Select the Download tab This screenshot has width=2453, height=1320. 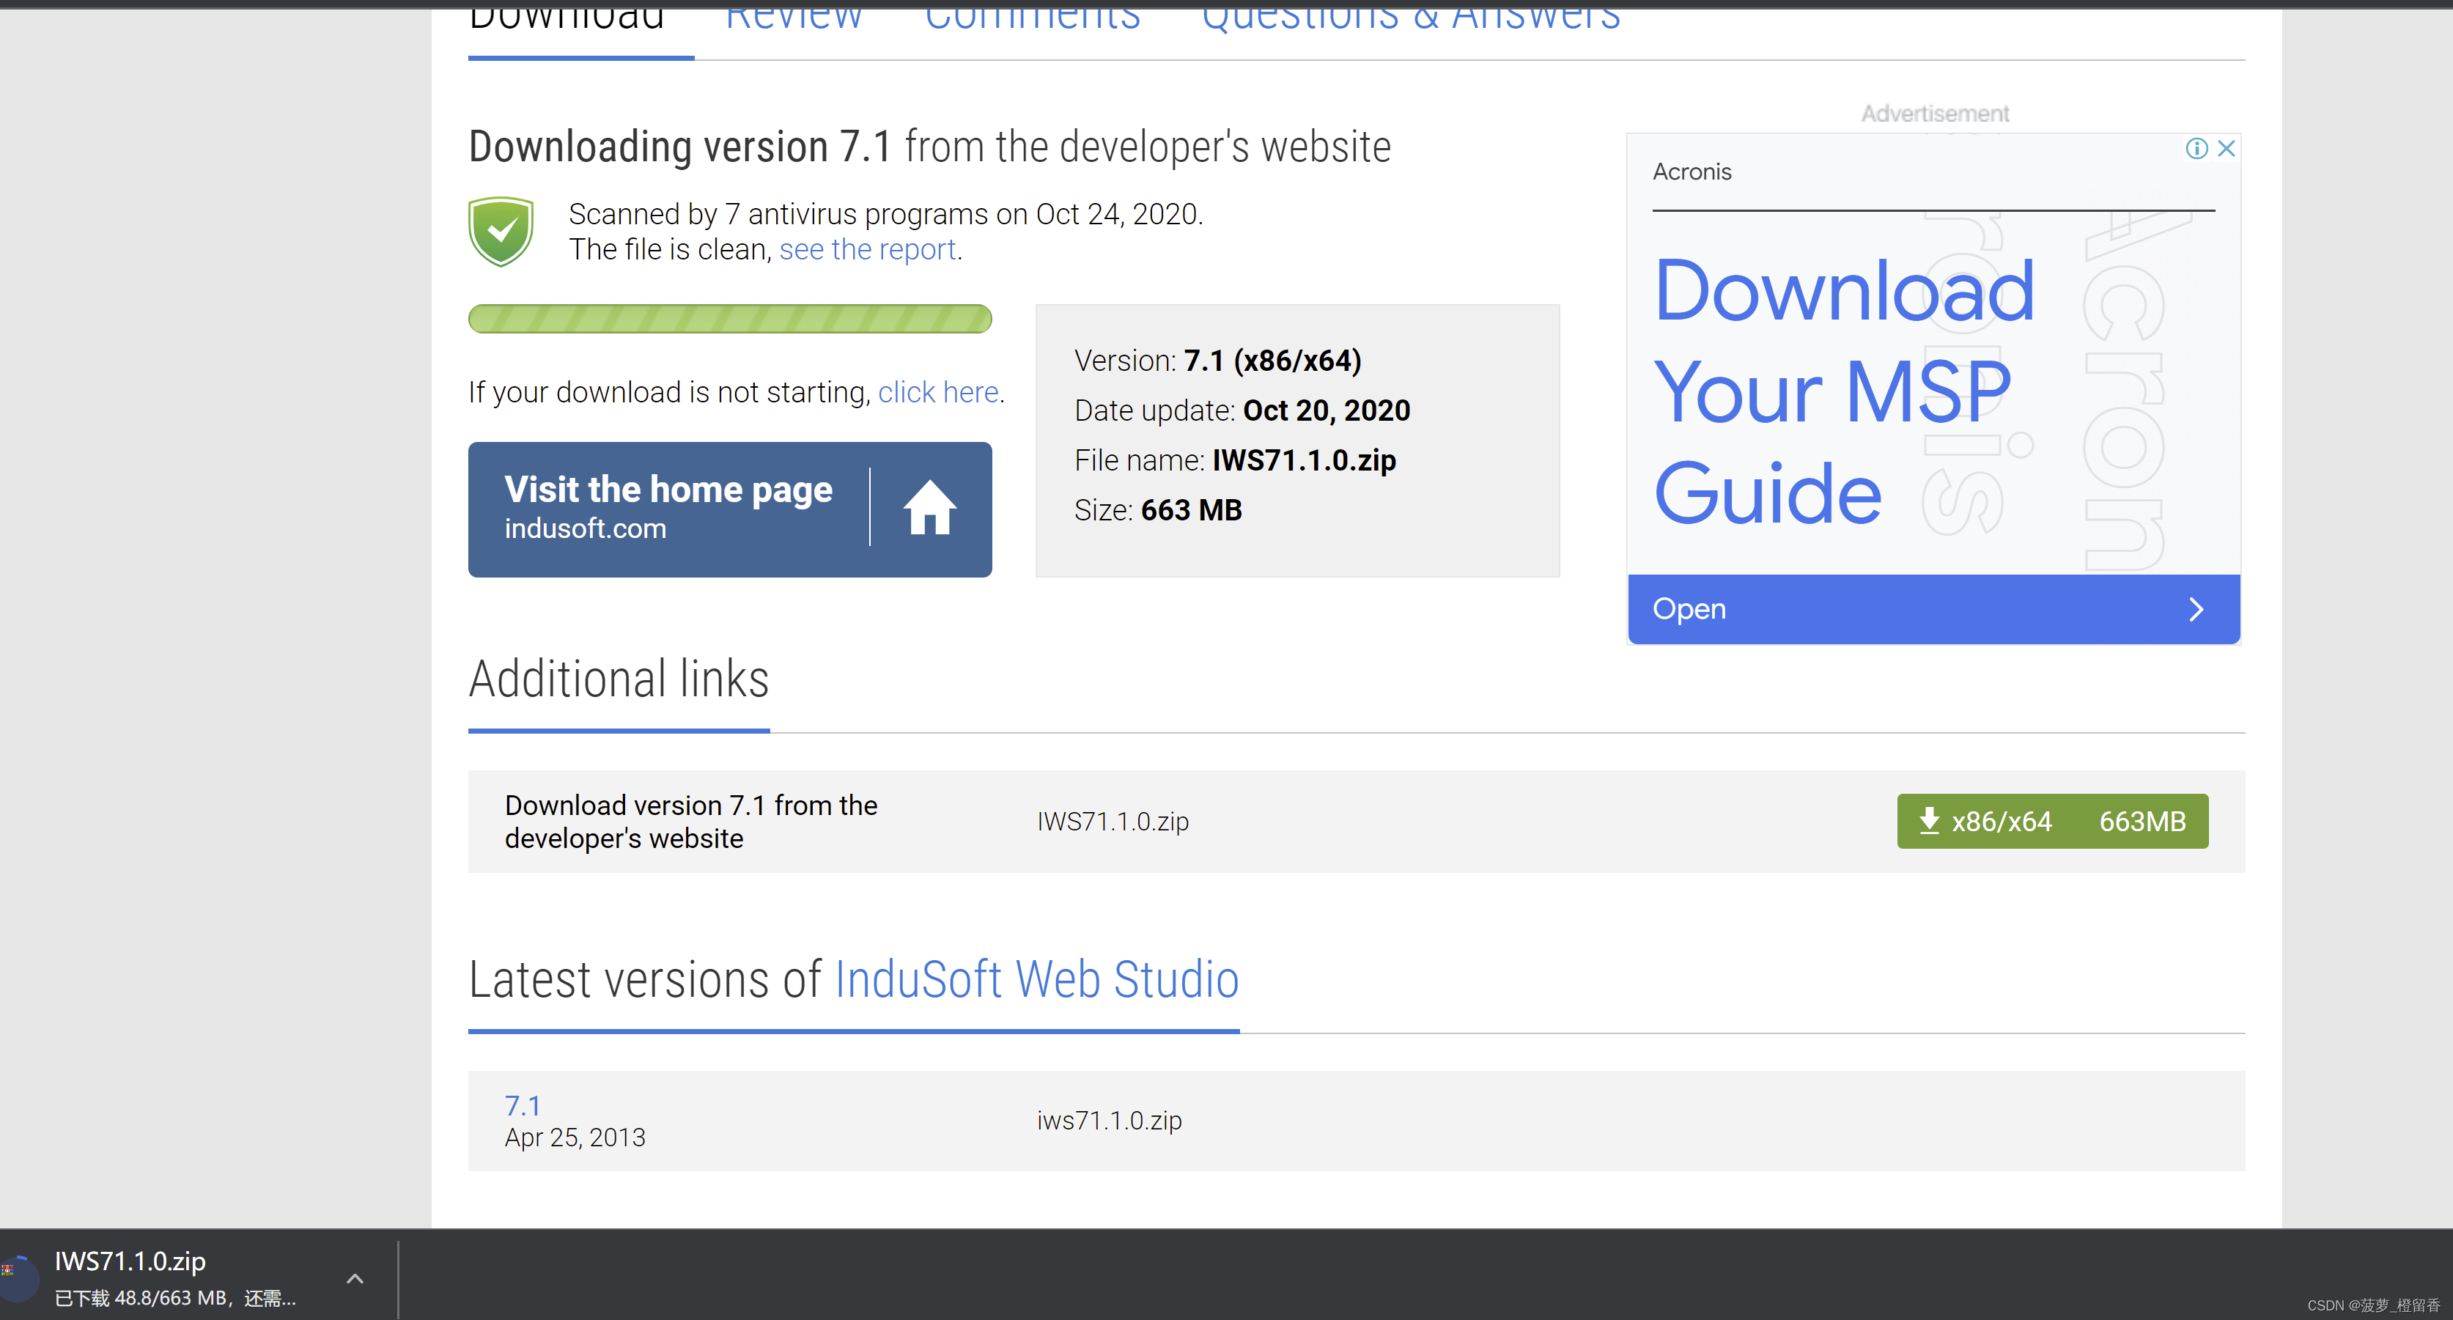coord(567,19)
